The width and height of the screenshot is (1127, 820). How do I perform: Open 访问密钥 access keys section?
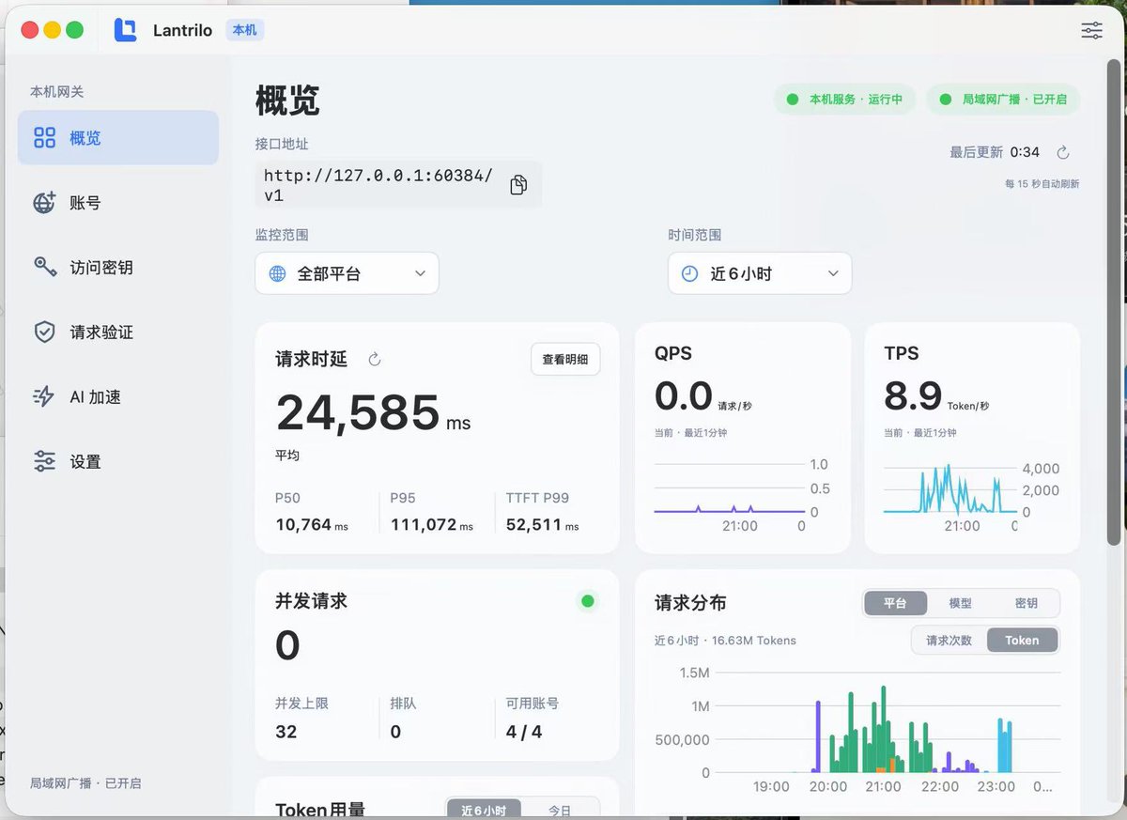118,268
